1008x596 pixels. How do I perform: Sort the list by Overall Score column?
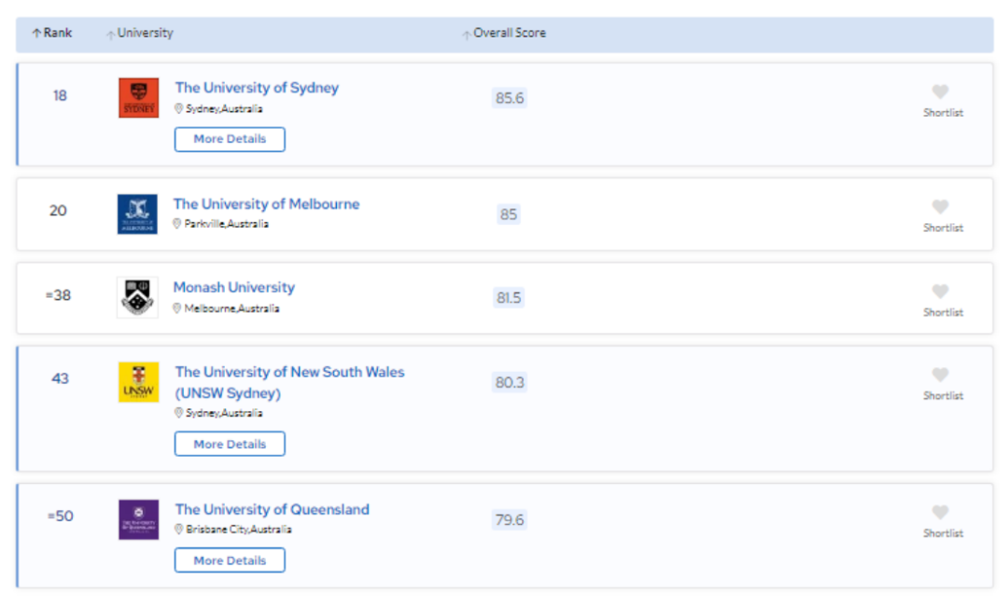[x=504, y=33]
